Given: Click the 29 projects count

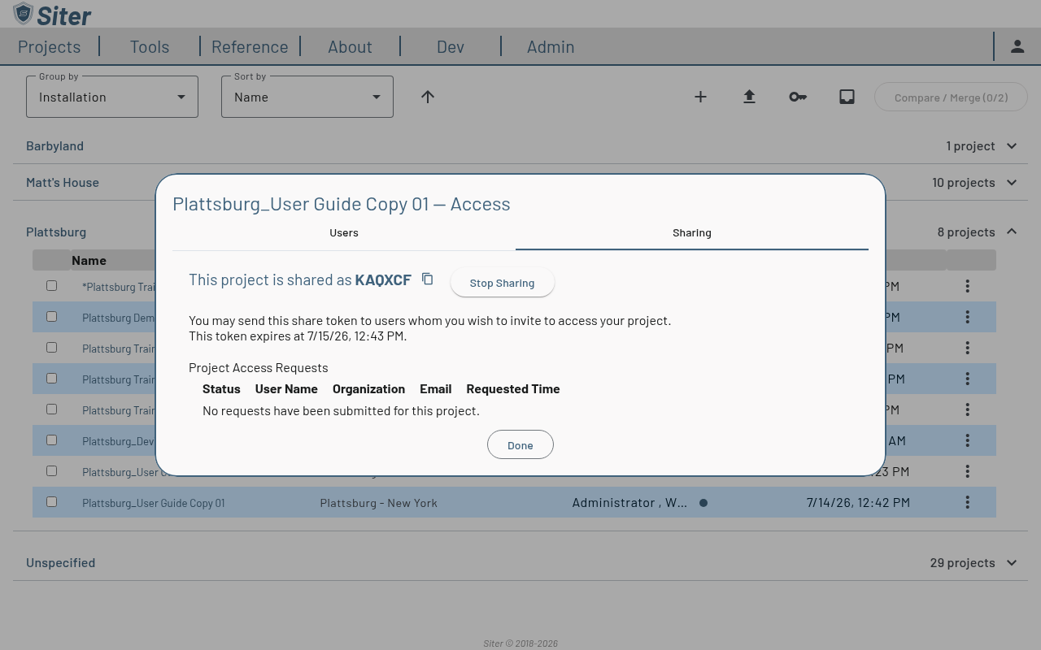Looking at the screenshot, I should (x=962, y=562).
